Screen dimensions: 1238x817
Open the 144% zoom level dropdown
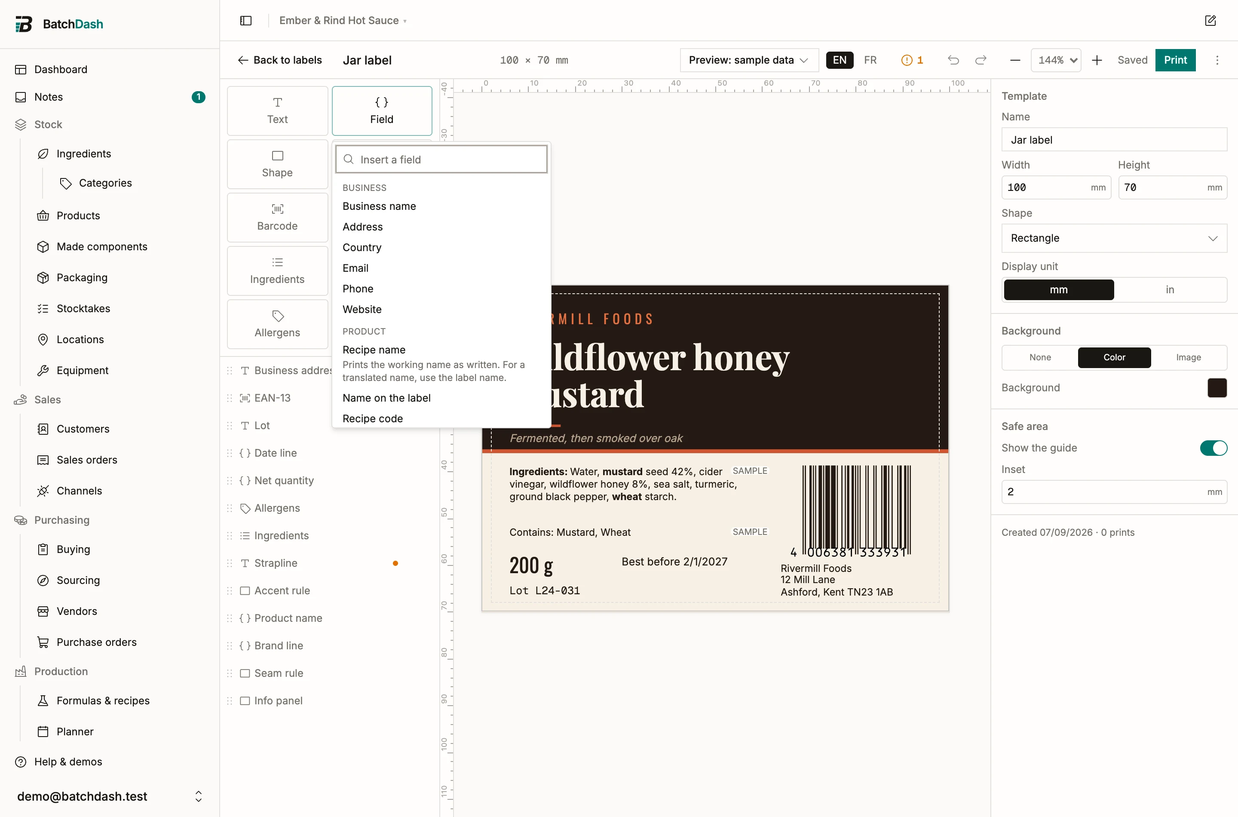click(1056, 60)
